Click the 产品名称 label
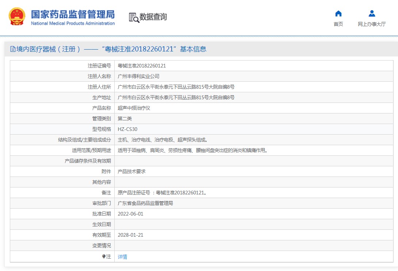 coord(102,108)
